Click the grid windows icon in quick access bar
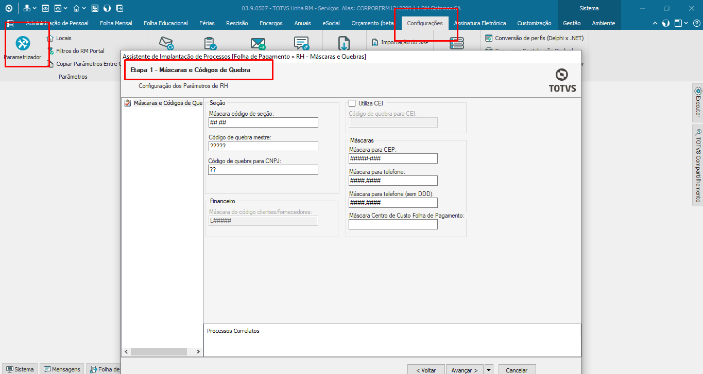 (x=95, y=8)
